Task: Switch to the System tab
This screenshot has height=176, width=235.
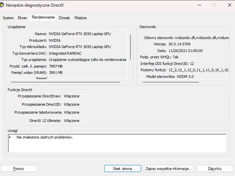Action: [8, 18]
